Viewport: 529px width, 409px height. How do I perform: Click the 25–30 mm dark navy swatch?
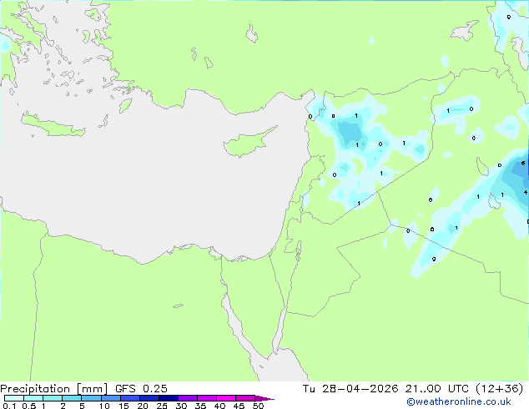pos(169,398)
